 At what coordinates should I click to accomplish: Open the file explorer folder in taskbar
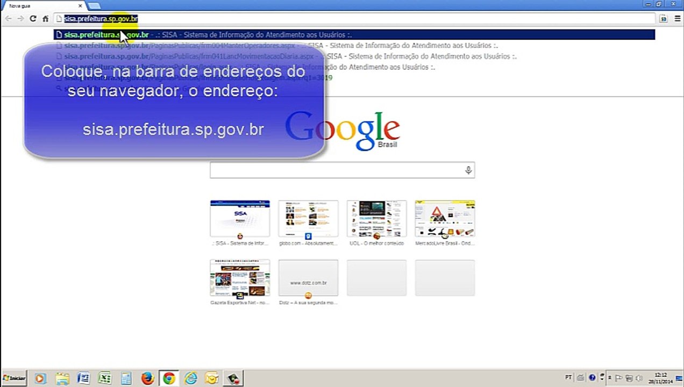[x=62, y=378]
